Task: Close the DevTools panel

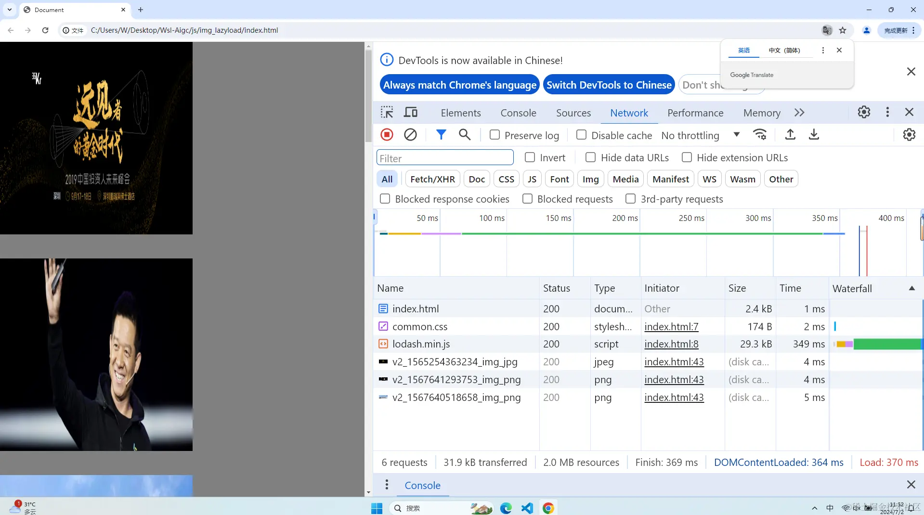Action: pyautogui.click(x=909, y=112)
